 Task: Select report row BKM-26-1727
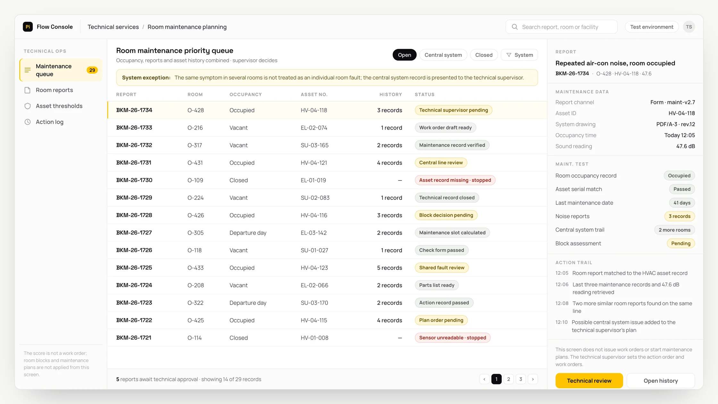327,233
